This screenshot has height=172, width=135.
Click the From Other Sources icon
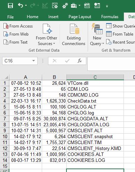(47, 29)
